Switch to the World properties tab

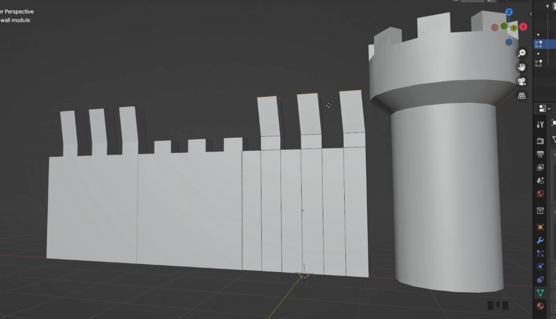click(x=540, y=194)
